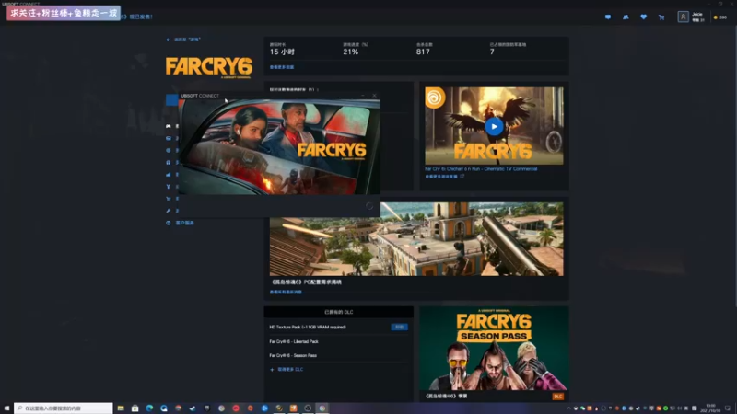The width and height of the screenshot is (737, 414).
Task: Open the friends icon in the top bar
Action: pos(626,17)
